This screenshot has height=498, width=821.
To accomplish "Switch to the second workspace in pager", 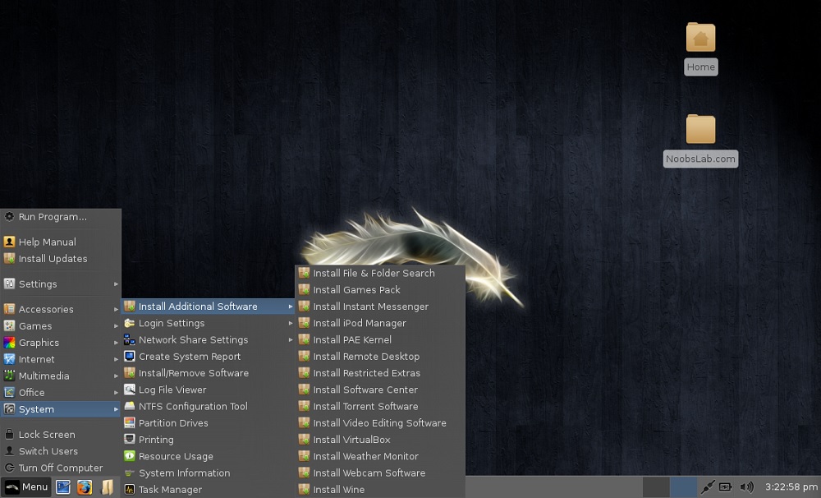I will [x=683, y=487].
